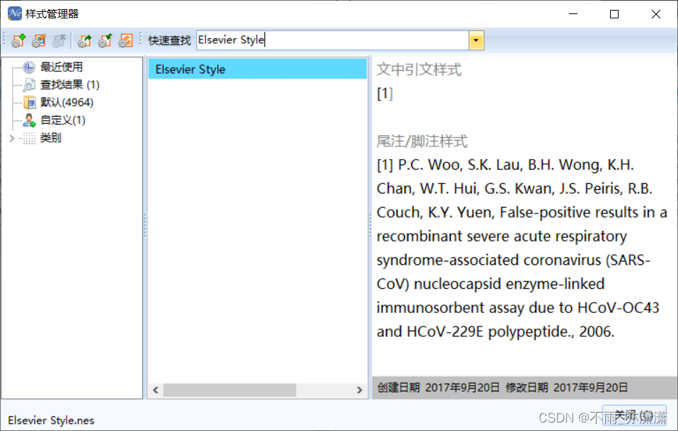Click the new style icon with green plus
Screen dimensions: 678x431
coord(18,40)
